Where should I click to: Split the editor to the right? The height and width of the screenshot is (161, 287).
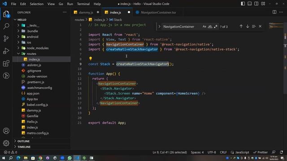[x=274, y=12]
